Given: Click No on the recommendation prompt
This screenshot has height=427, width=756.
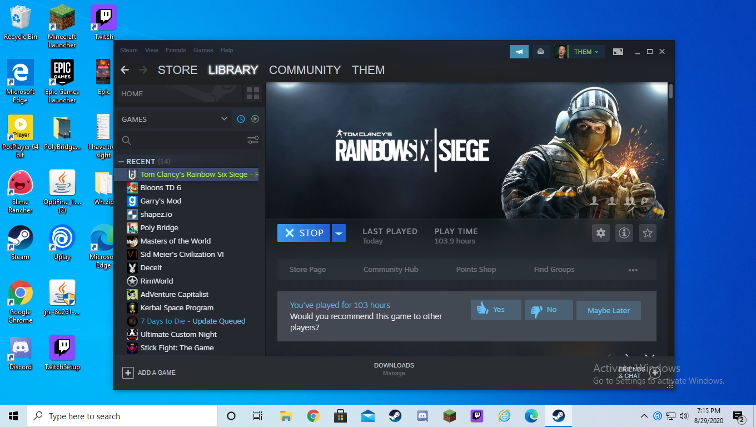Looking at the screenshot, I should pyautogui.click(x=549, y=310).
